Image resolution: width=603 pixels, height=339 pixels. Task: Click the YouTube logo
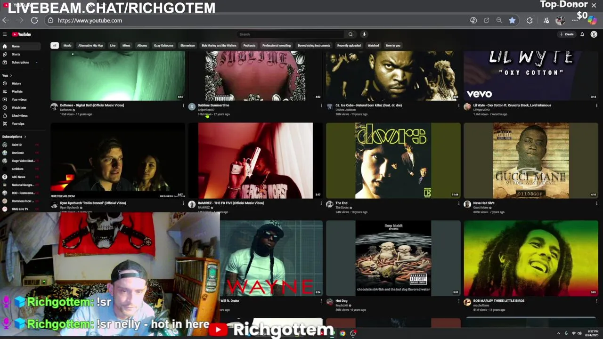21,34
